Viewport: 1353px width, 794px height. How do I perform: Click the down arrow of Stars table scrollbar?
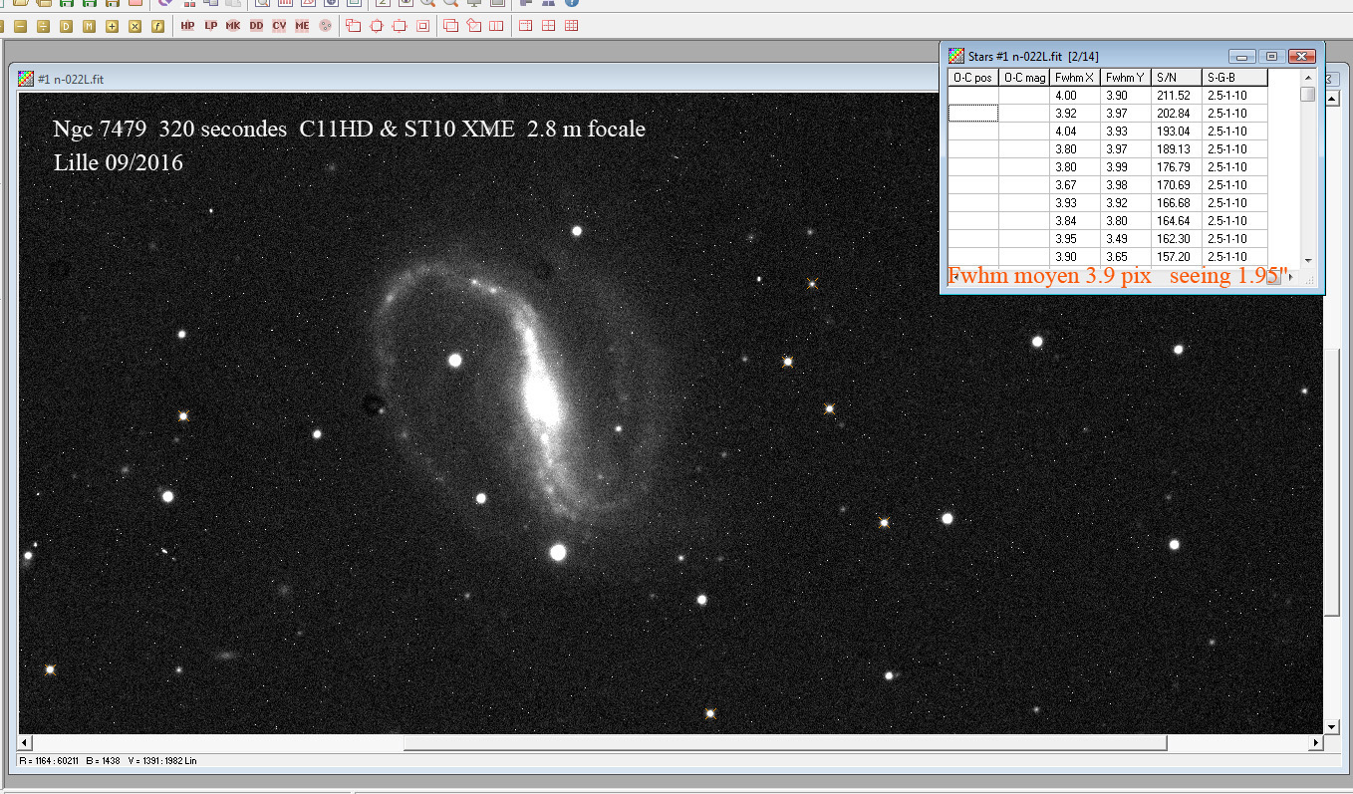point(1308,262)
